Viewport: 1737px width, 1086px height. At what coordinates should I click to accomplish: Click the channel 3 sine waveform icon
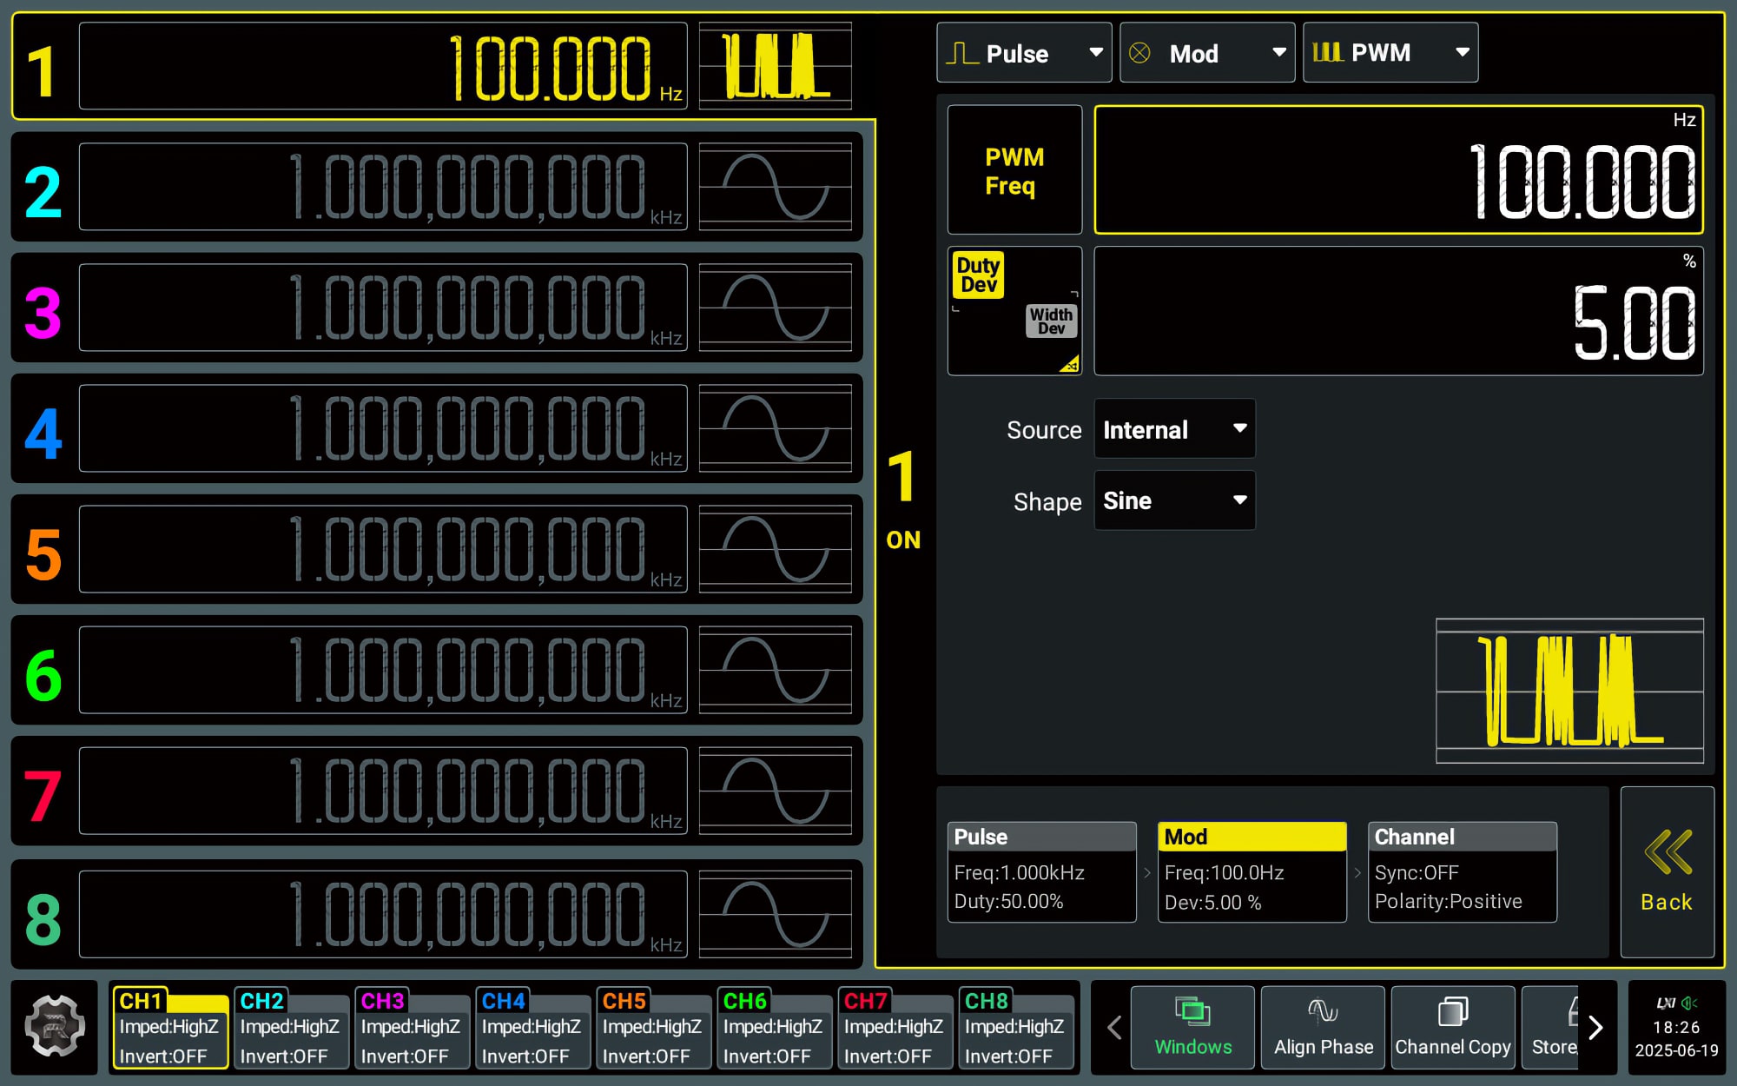[775, 308]
